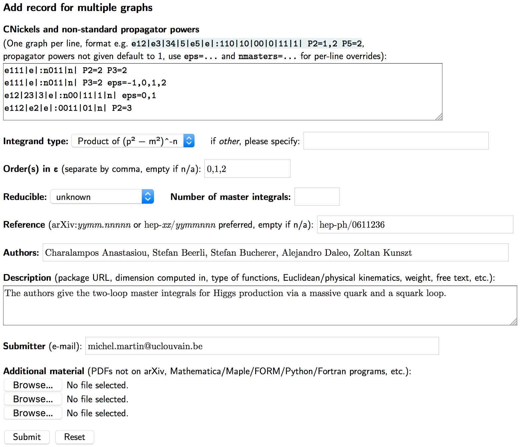Grab the Description textarea resize handle
Screen dimensions: 520x447
coord(514,322)
